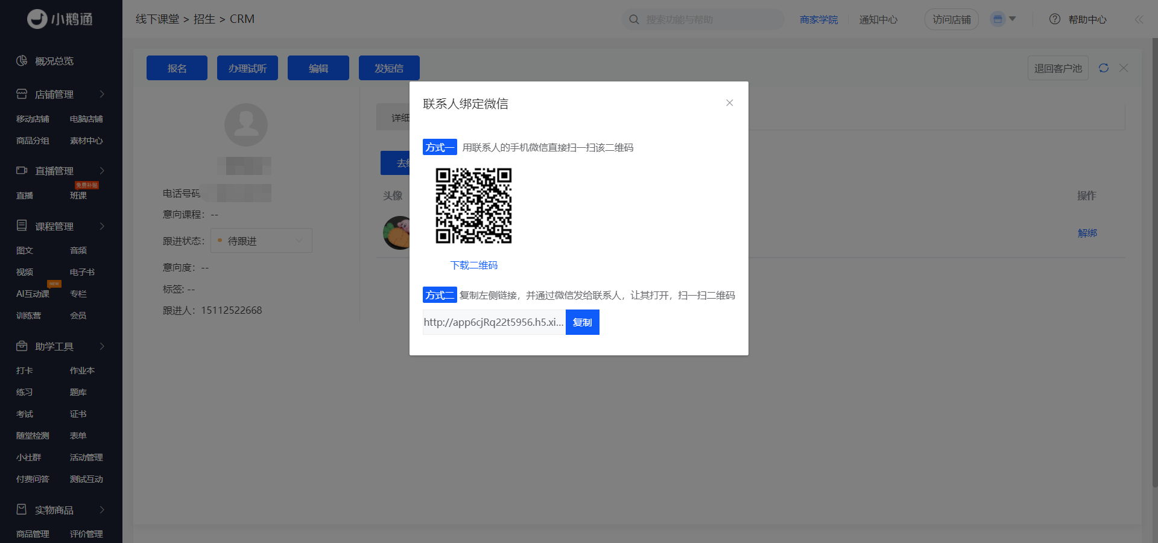Click the search 搜索功能与帮助 field
Viewport: 1158px width, 543px height.
[x=703, y=19]
